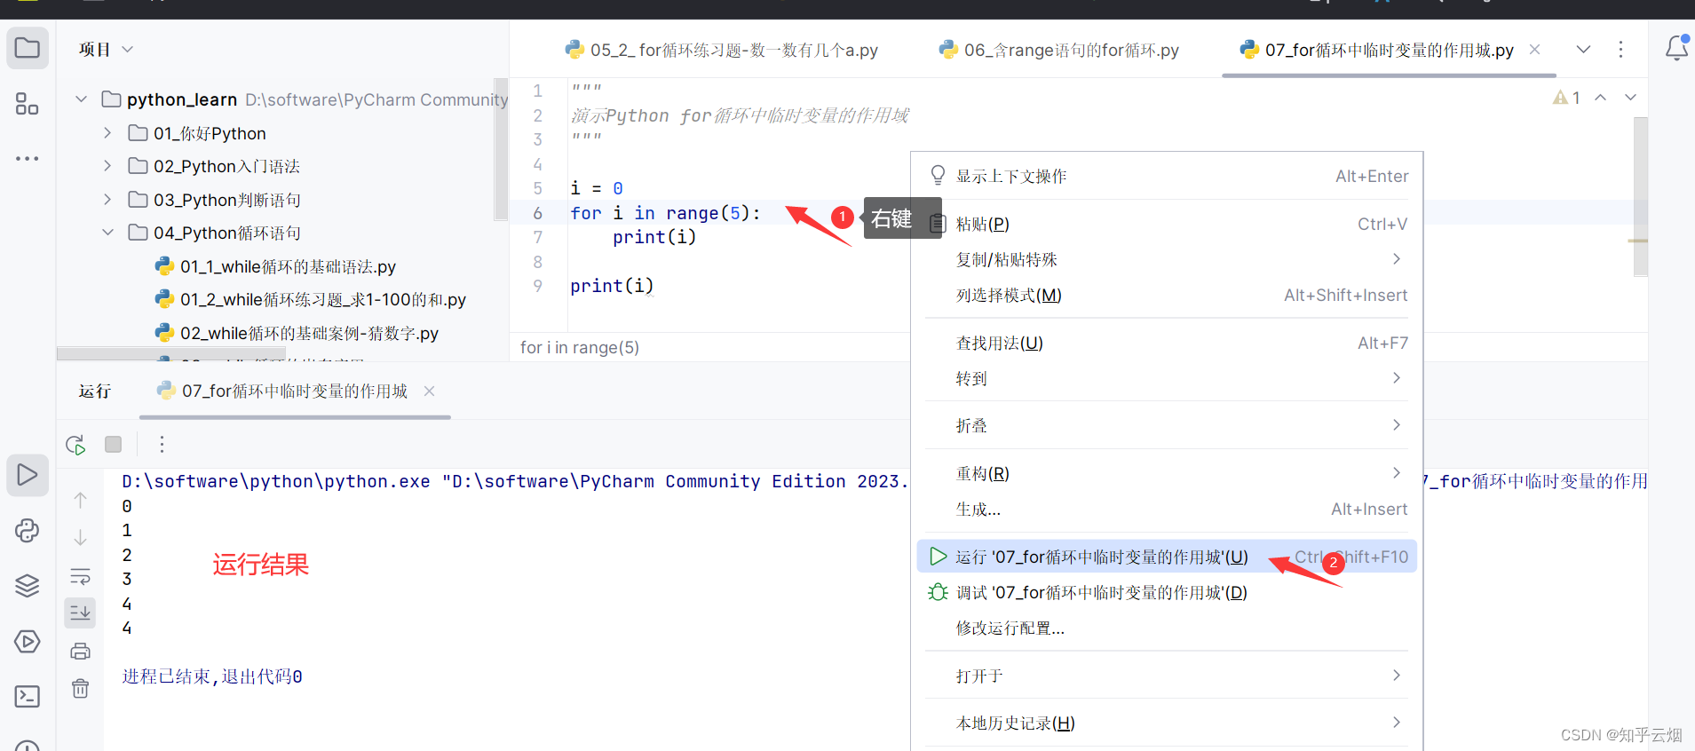The image size is (1695, 751).
Task: Show more tool windows ellipsis
Action: (x=28, y=159)
